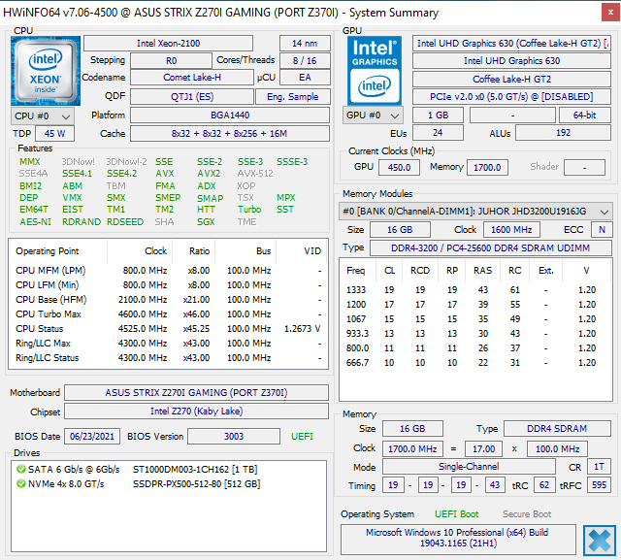621x560 pixels.
Task: Click the Intel Xeon inside CPU logo
Action: pos(46,71)
